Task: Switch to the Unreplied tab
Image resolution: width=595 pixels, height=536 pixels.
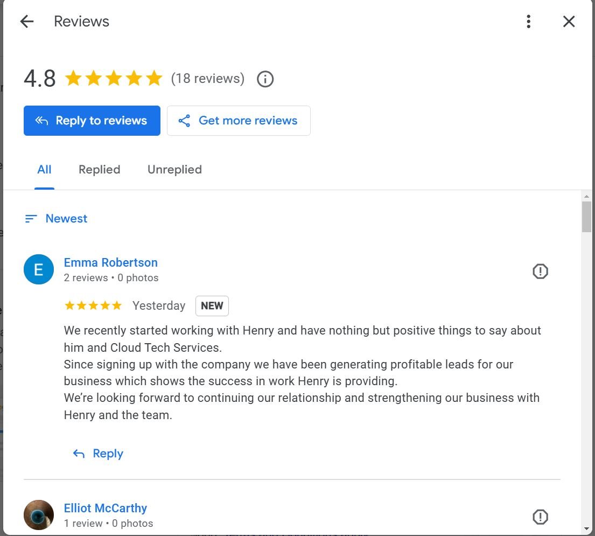Action: coord(174,170)
